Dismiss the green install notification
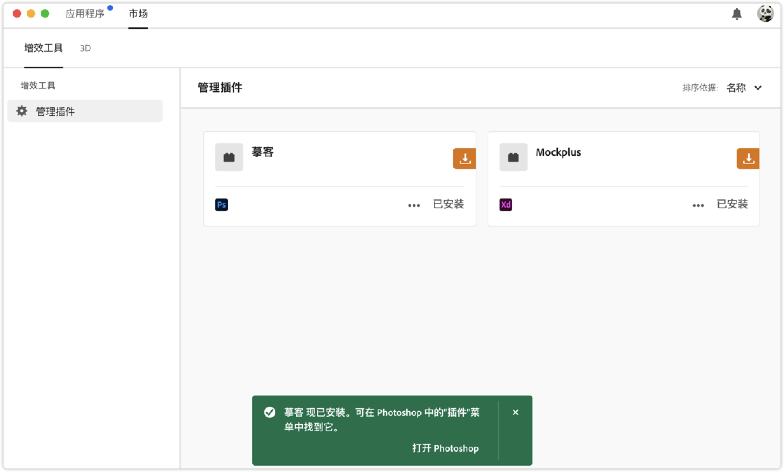This screenshot has width=784, height=472. tap(515, 412)
